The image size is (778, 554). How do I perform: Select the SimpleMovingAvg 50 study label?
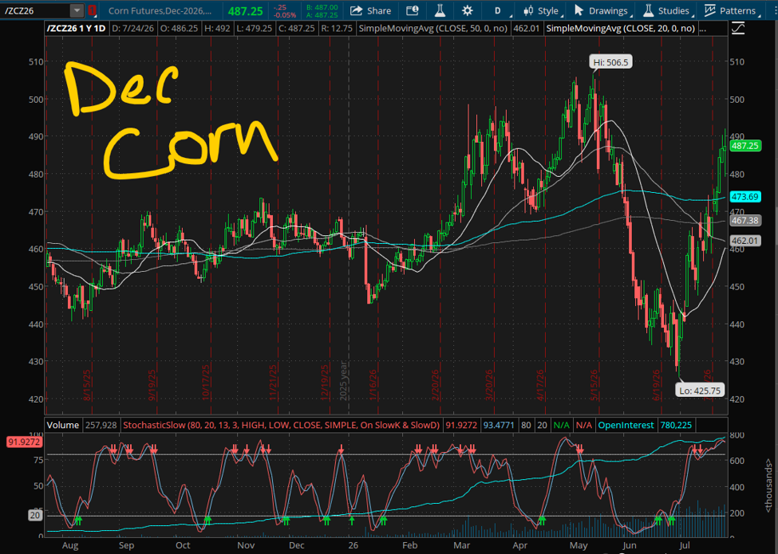tap(432, 28)
